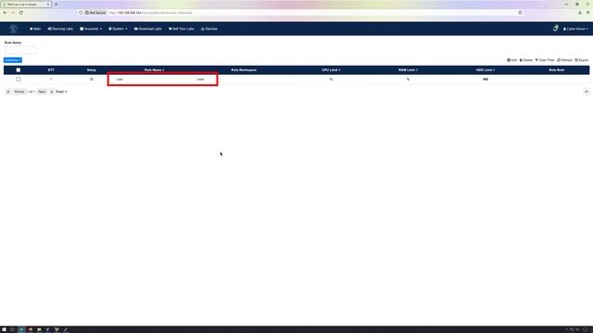Focus the Role Name filter field
This screenshot has width=593, height=333.
pos(20,50)
